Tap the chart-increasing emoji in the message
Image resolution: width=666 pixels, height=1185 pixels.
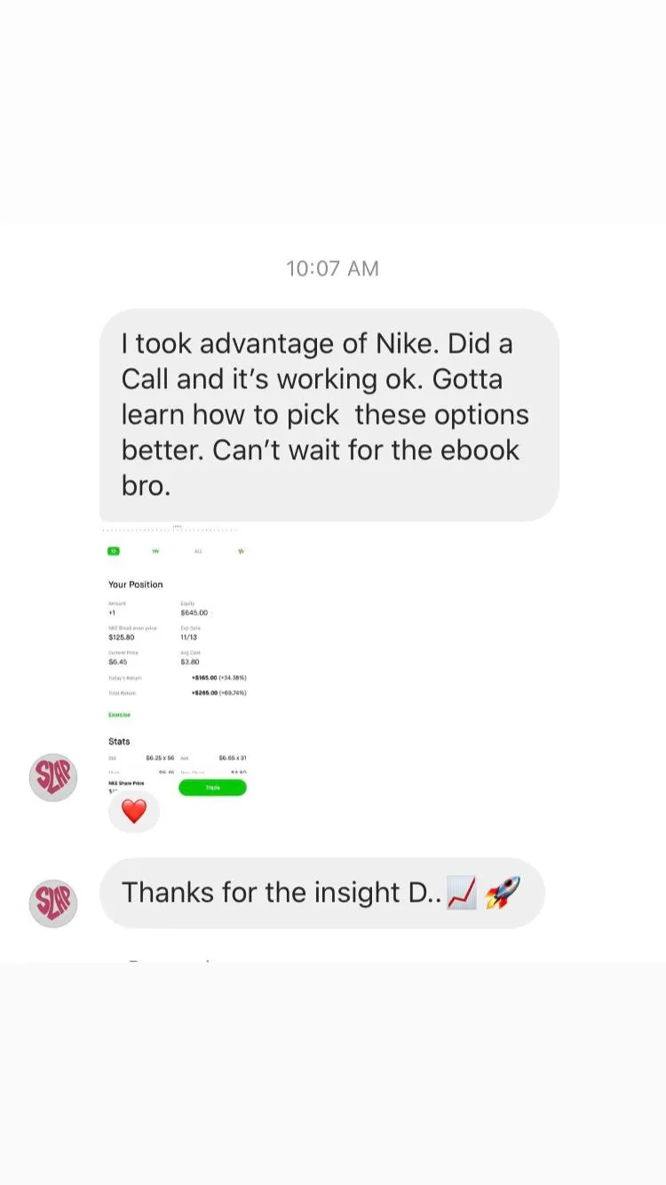[462, 892]
